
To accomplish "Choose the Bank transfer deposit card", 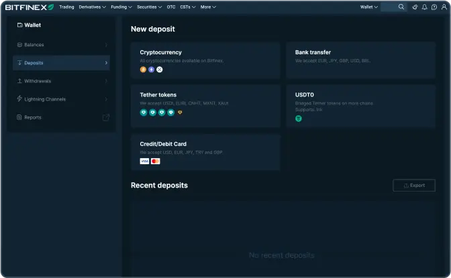I will click(360, 60).
